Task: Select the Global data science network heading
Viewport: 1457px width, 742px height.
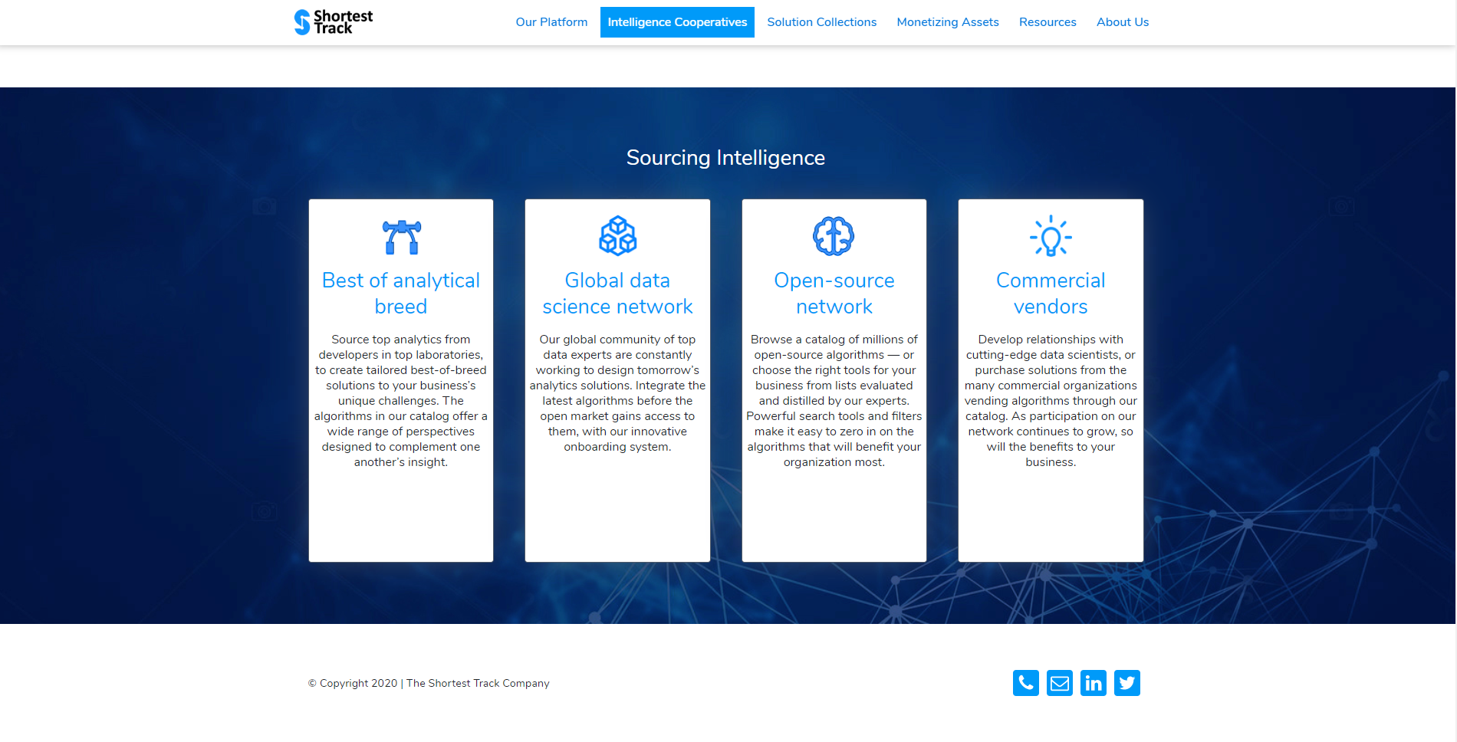Action: (617, 294)
